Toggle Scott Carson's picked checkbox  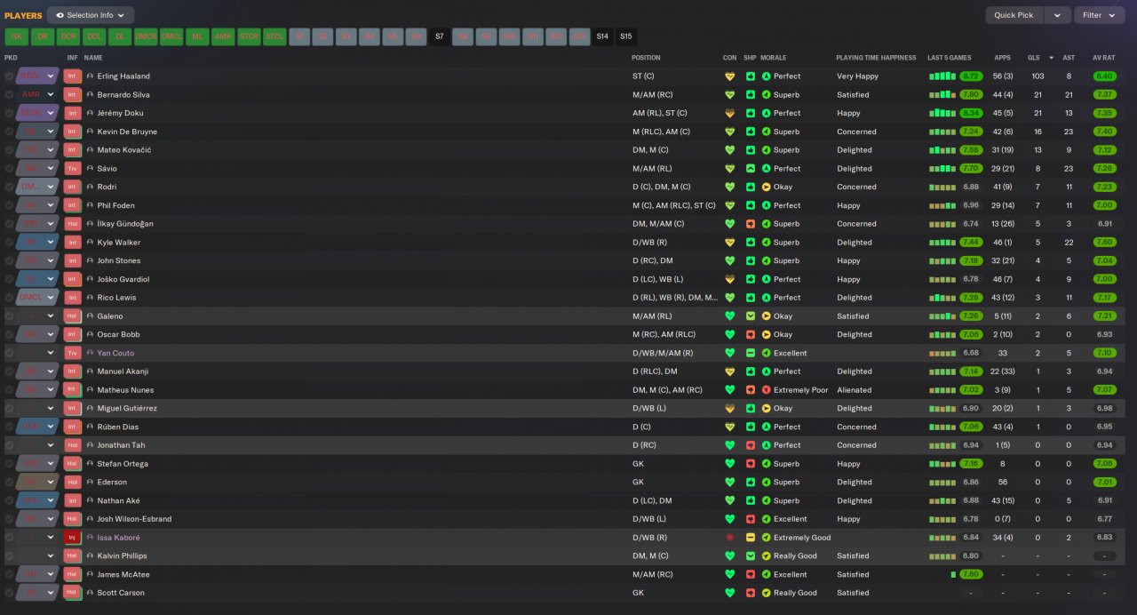[9, 593]
